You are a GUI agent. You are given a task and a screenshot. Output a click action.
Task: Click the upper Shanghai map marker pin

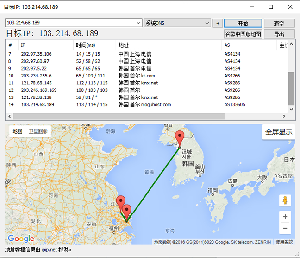tap(121, 202)
